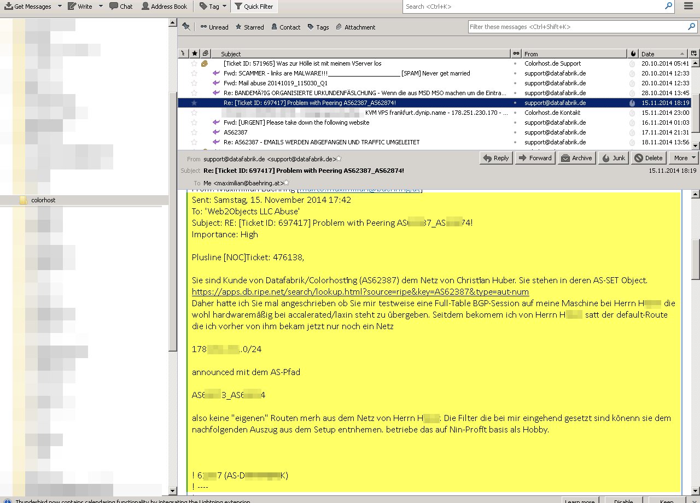This screenshot has height=503, width=700.
Task: Toggle junk status on the selected Peering message
Action: [x=632, y=103]
